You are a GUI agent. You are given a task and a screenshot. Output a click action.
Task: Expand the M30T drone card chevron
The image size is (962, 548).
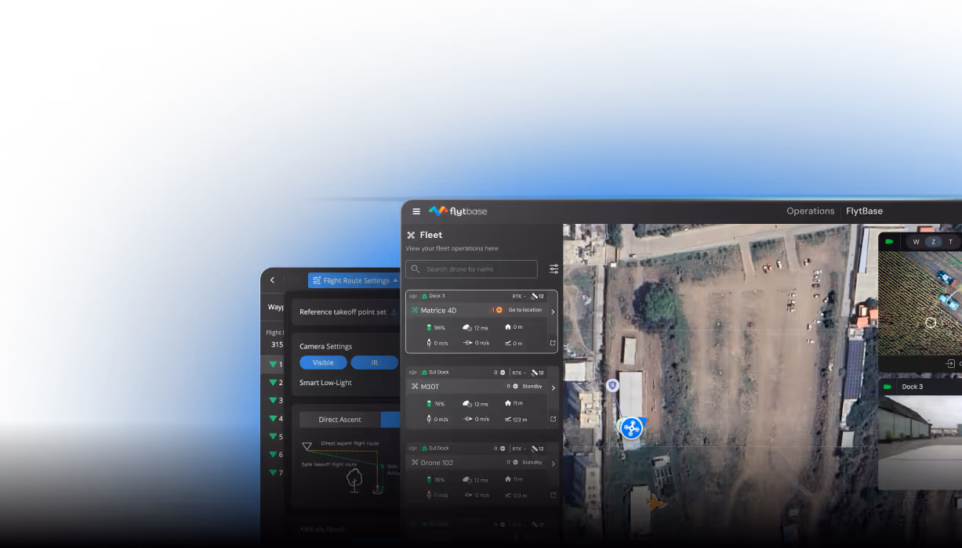click(x=553, y=388)
